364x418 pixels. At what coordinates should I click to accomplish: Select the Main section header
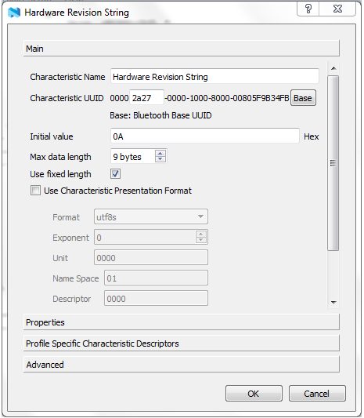[182, 49]
